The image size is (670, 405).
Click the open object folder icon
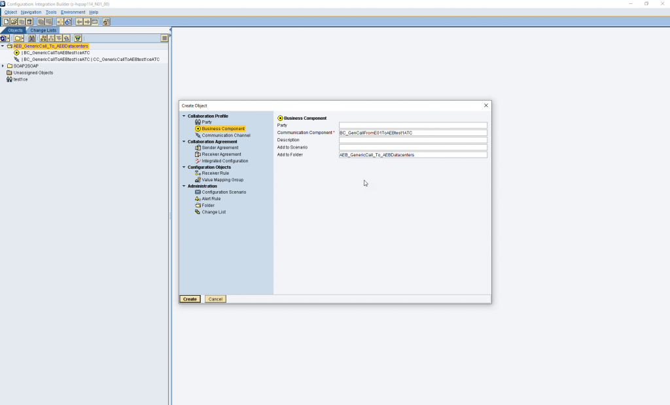pyautogui.click(x=14, y=22)
